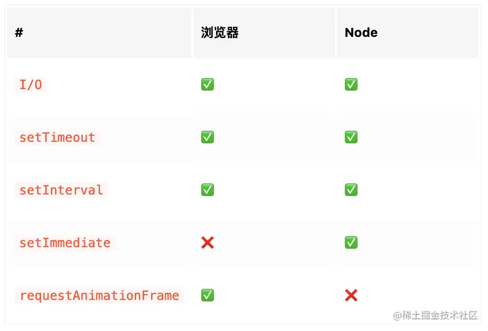Select the I/O code label
Screen dimensions: 488x331
31,85
